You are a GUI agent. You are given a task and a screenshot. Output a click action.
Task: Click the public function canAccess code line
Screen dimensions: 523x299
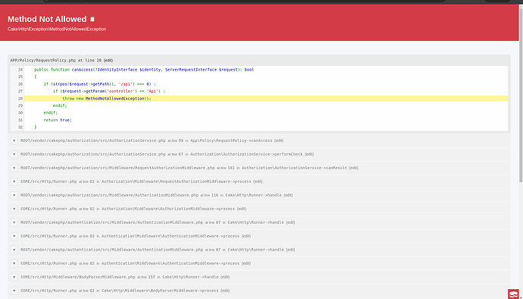pos(144,70)
